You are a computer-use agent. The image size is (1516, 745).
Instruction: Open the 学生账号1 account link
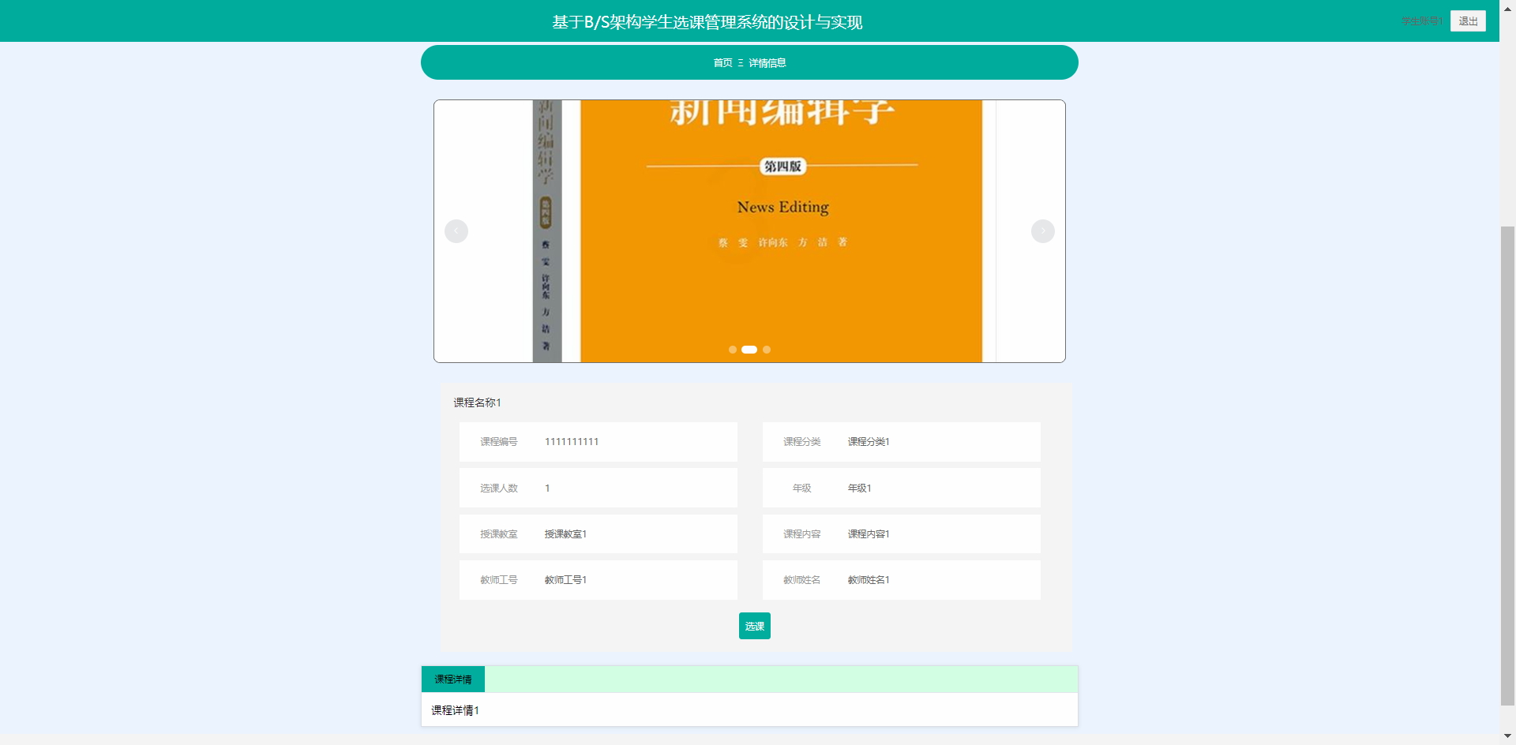coord(1422,21)
